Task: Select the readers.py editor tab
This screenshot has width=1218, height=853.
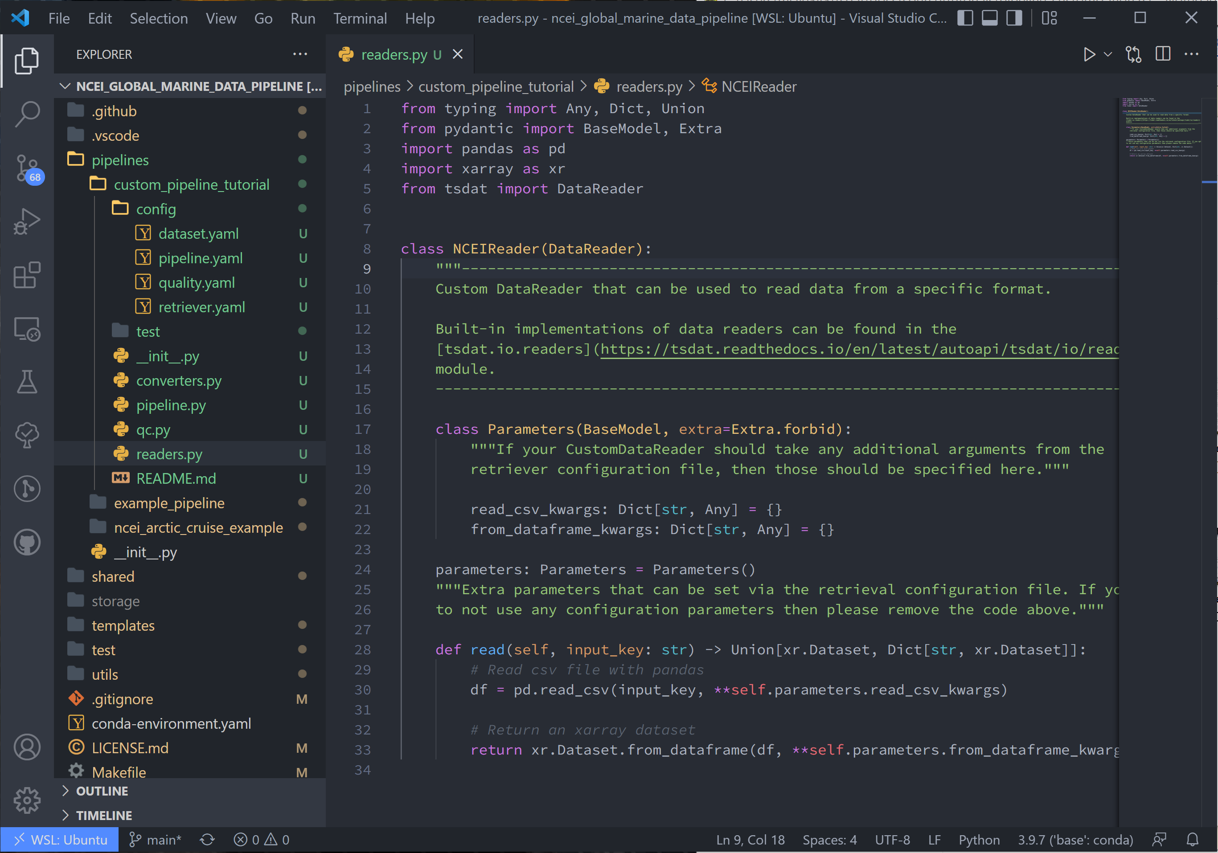Action: [400, 54]
